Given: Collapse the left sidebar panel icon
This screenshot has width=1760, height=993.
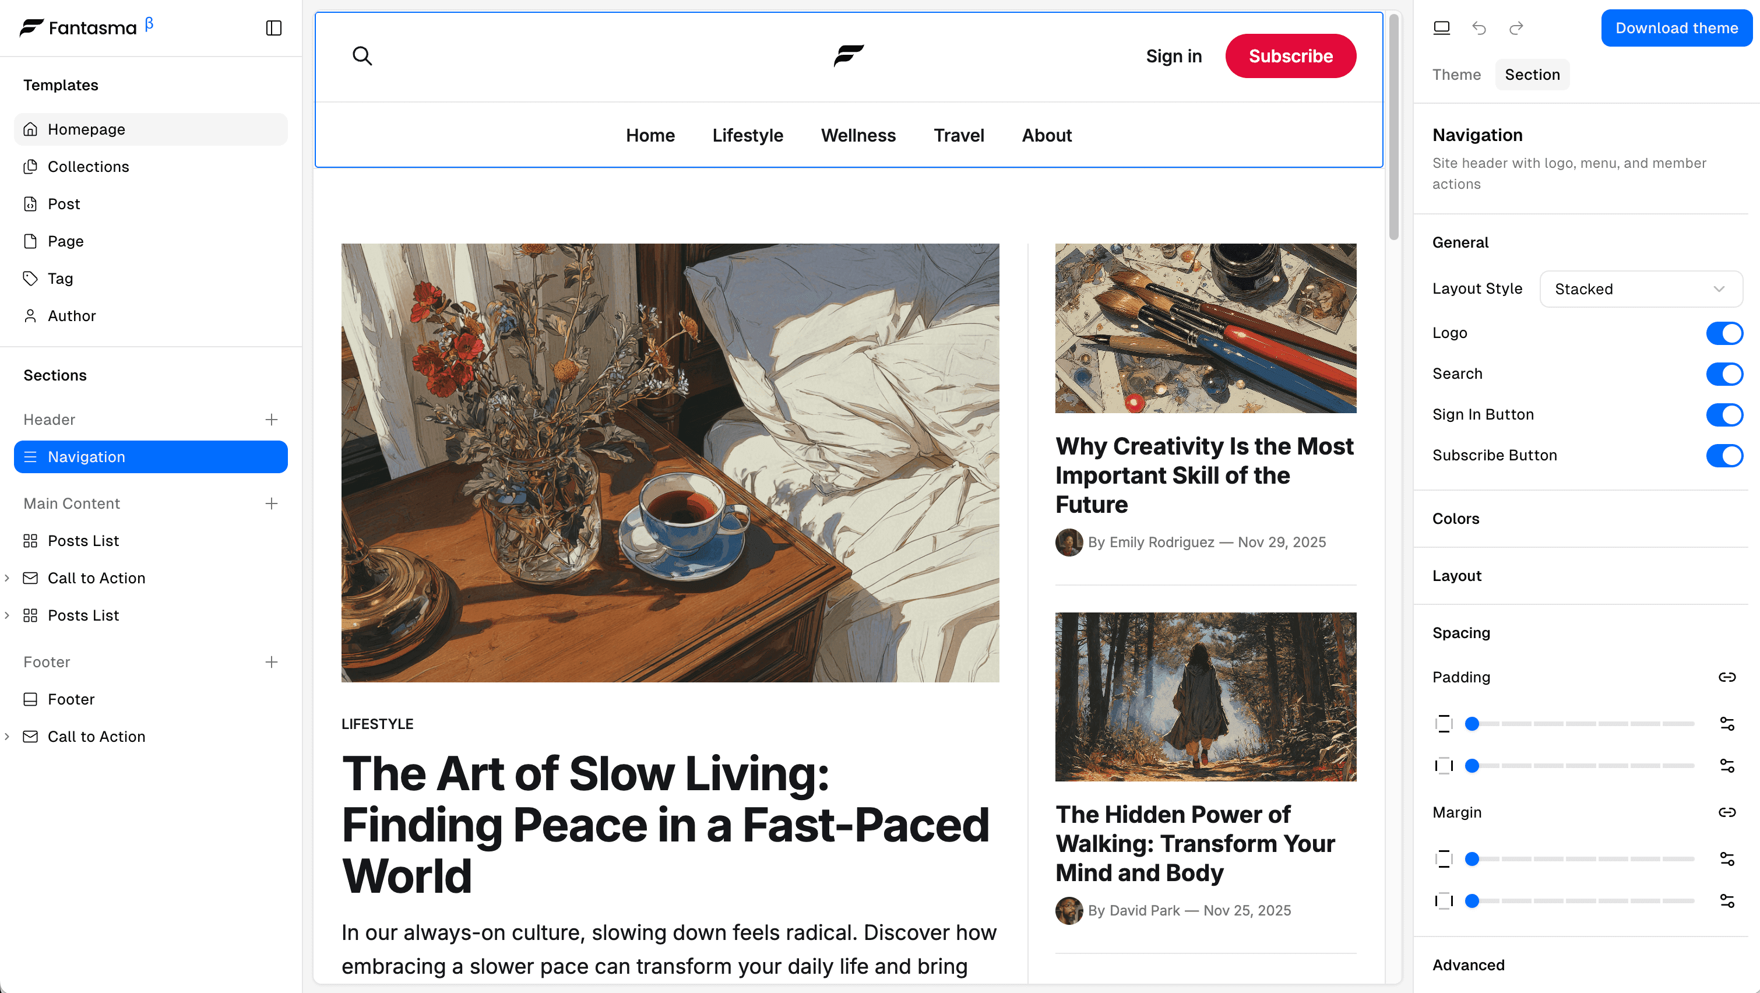Looking at the screenshot, I should click(273, 28).
